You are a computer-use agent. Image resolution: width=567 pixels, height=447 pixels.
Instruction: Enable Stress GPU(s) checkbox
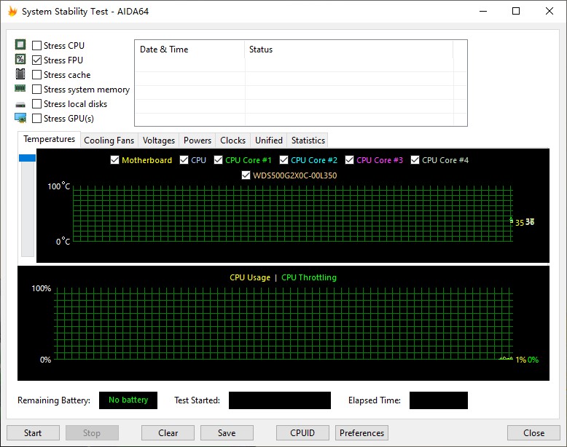click(36, 118)
